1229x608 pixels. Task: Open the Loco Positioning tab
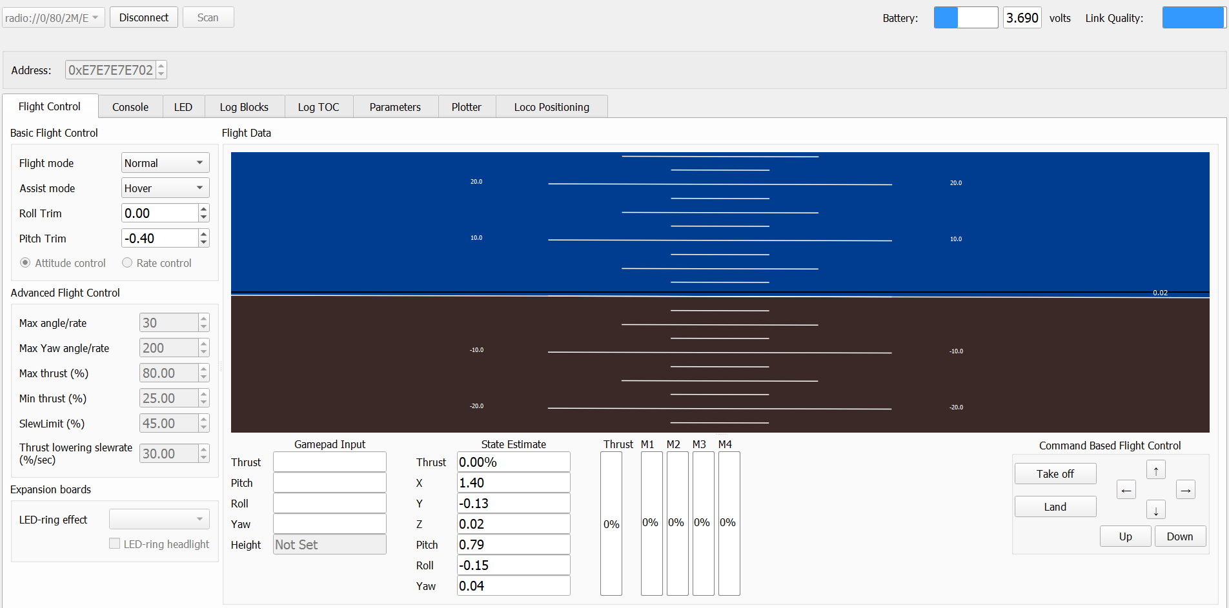point(551,107)
